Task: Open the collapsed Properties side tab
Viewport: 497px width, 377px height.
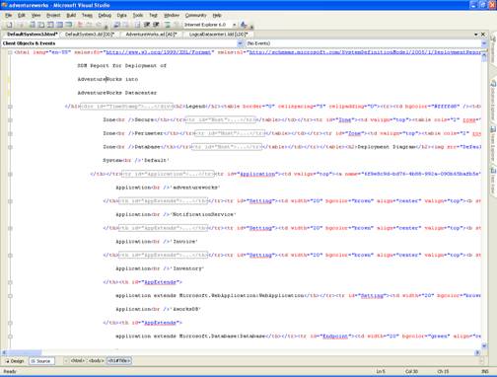Action: click(493, 49)
